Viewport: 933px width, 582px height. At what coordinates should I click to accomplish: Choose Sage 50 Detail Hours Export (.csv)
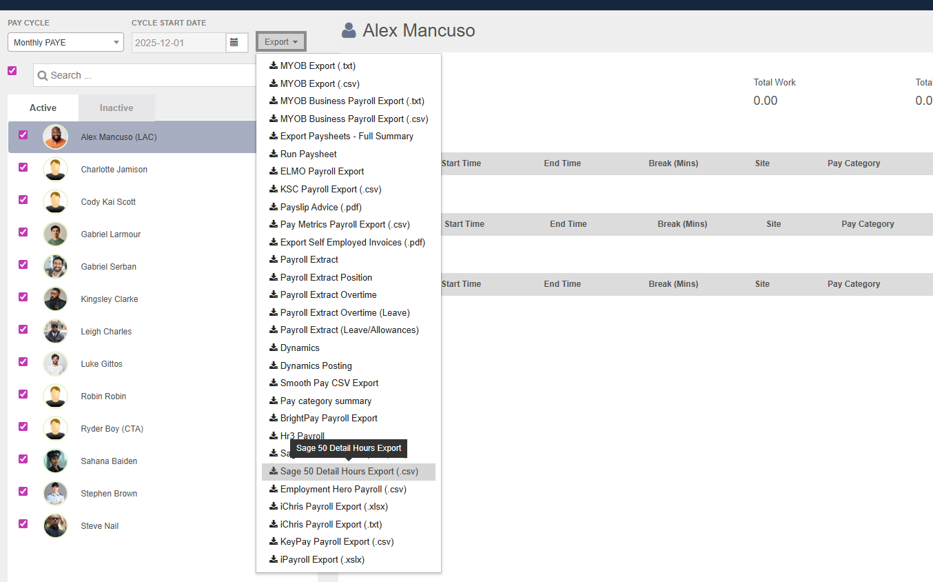349,472
